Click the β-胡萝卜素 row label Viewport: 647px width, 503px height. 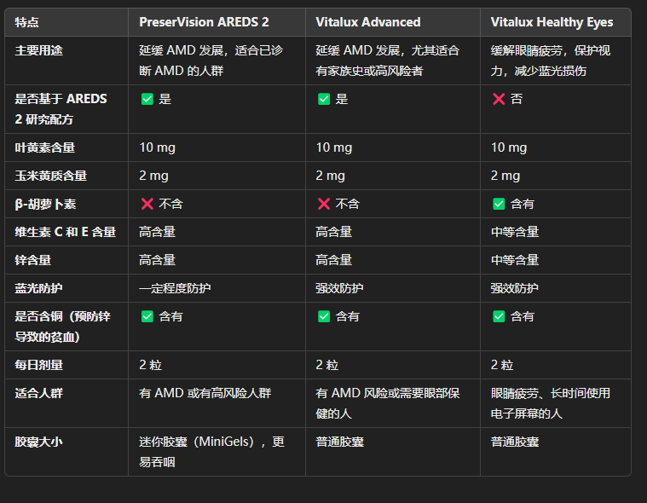click(x=45, y=204)
